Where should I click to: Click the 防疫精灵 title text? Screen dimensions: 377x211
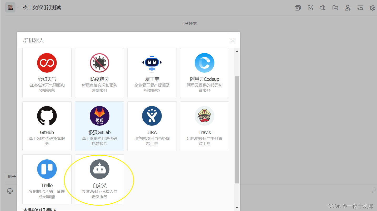[99, 79]
